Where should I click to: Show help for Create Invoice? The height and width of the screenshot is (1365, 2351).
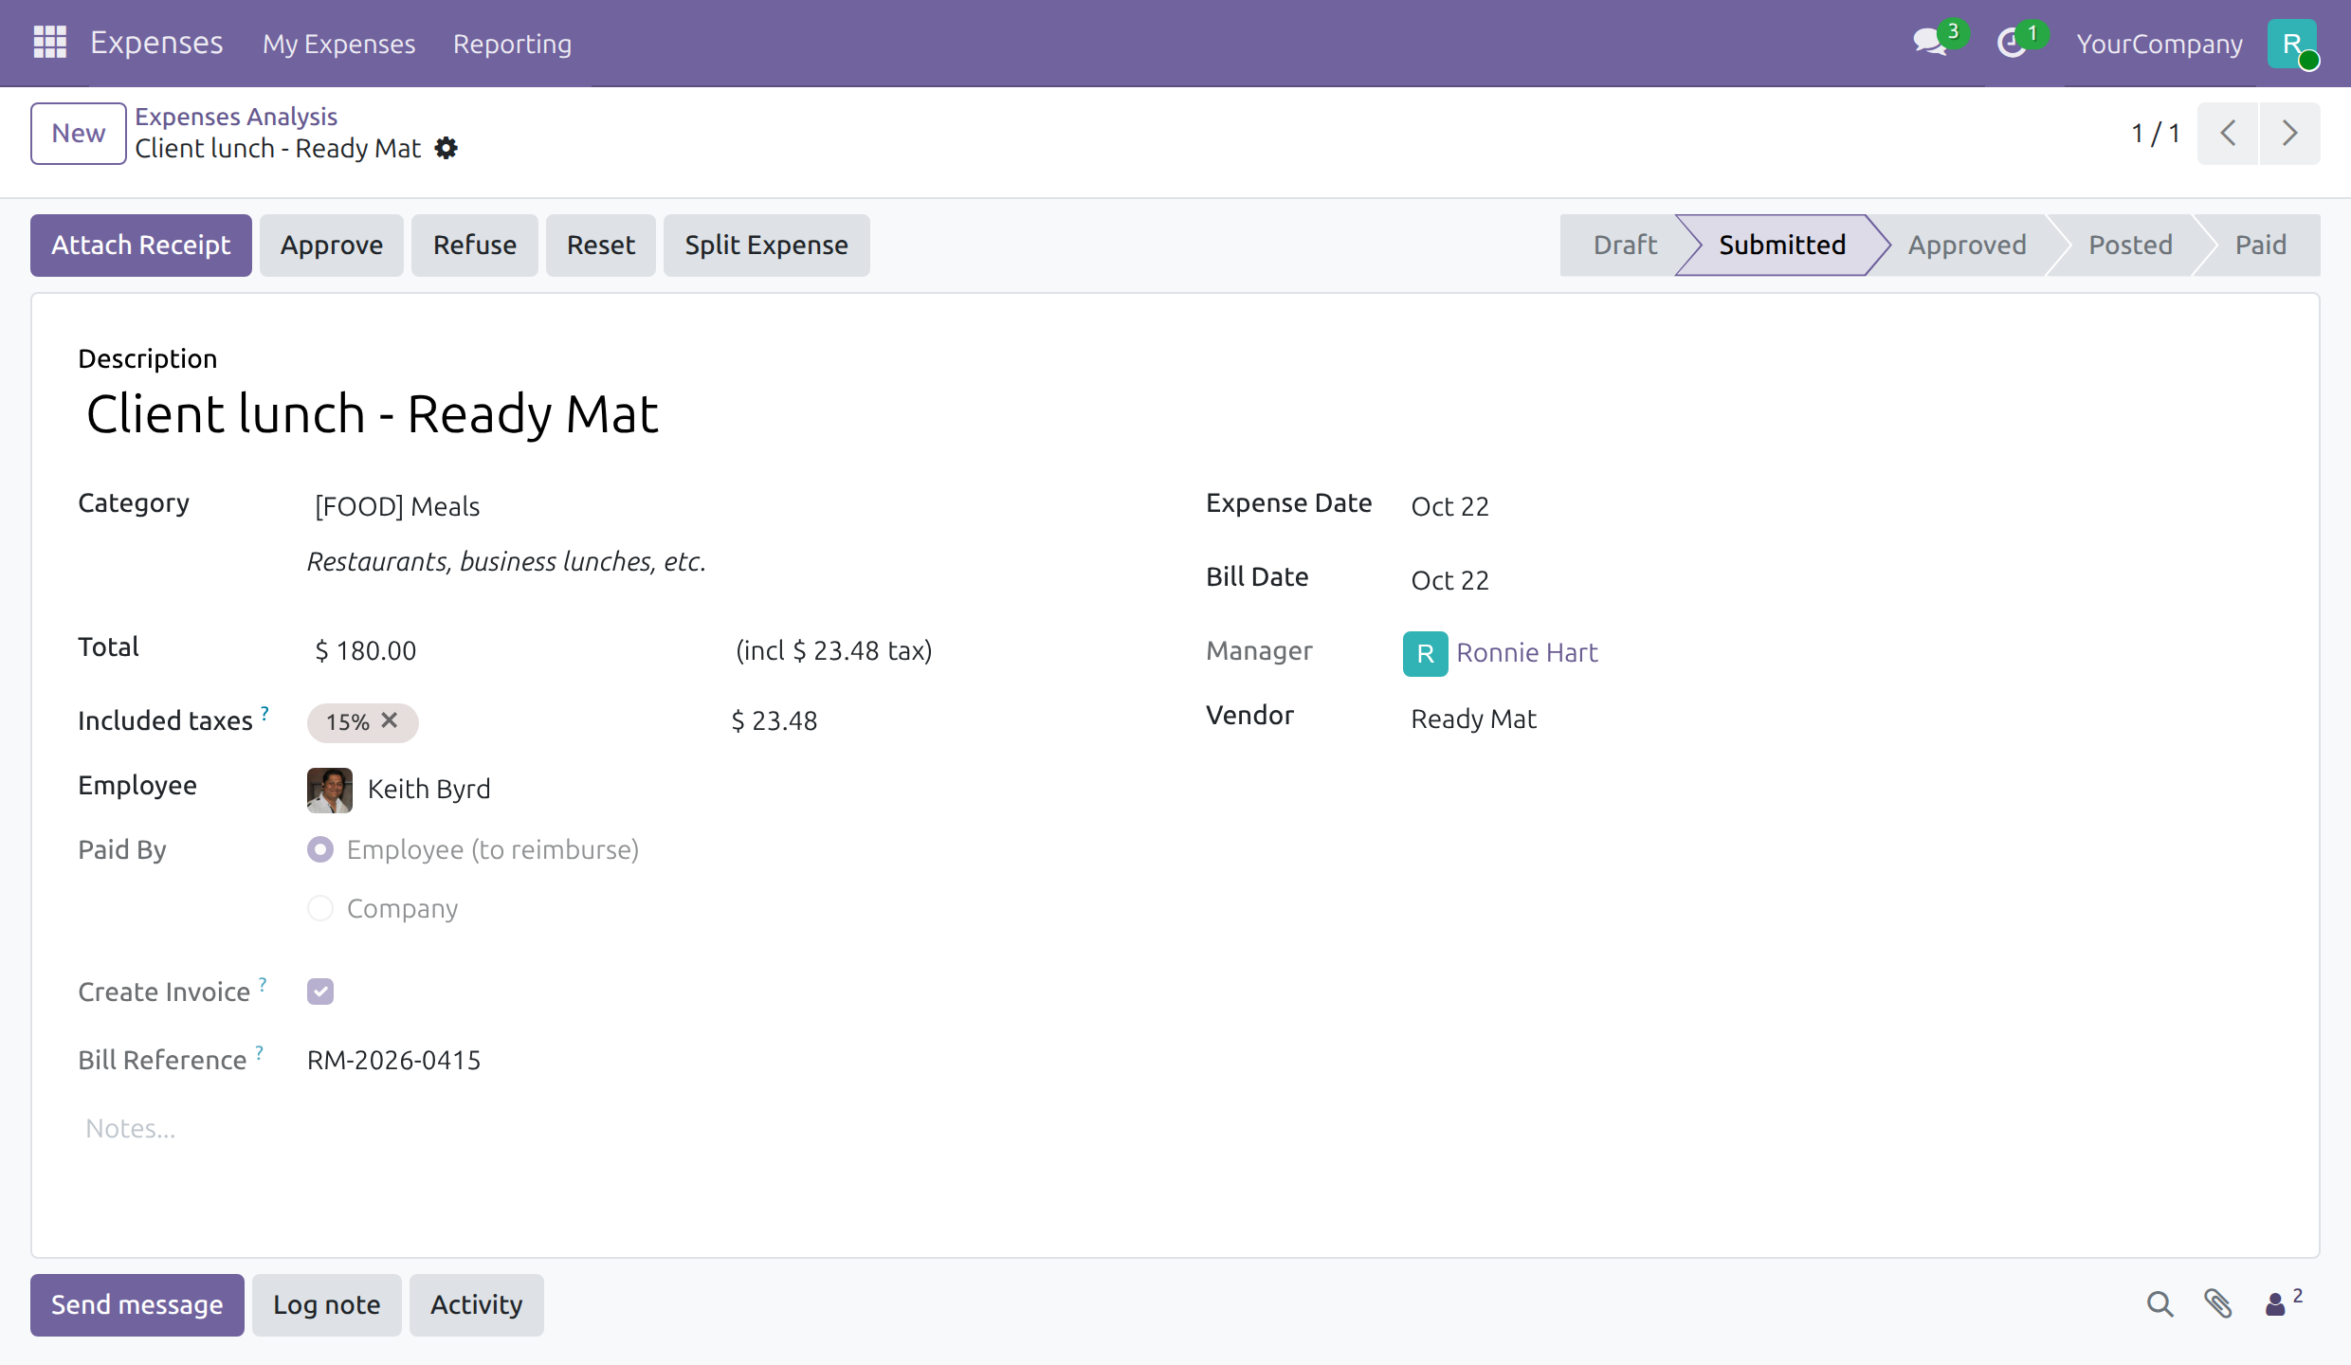pyautogui.click(x=263, y=984)
